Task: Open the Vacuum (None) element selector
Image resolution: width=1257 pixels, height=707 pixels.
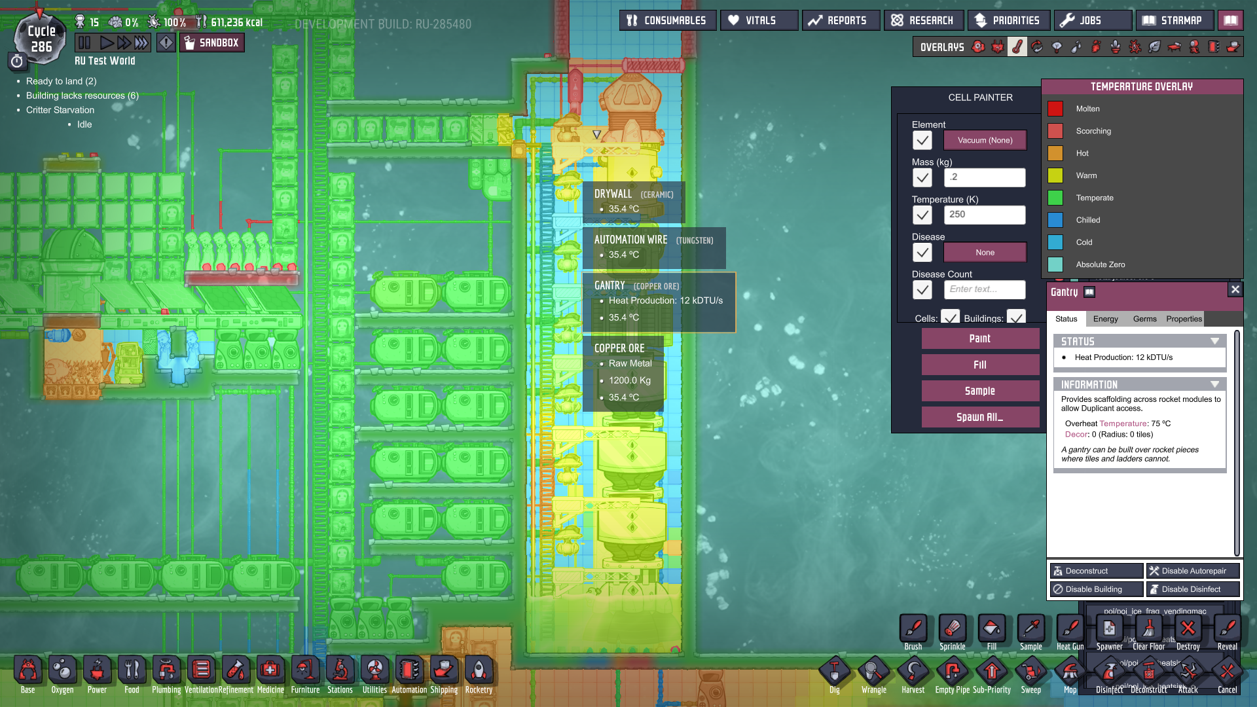Action: [x=985, y=140]
